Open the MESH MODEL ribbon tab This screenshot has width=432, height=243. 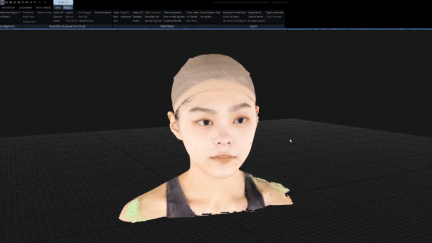(x=44, y=8)
